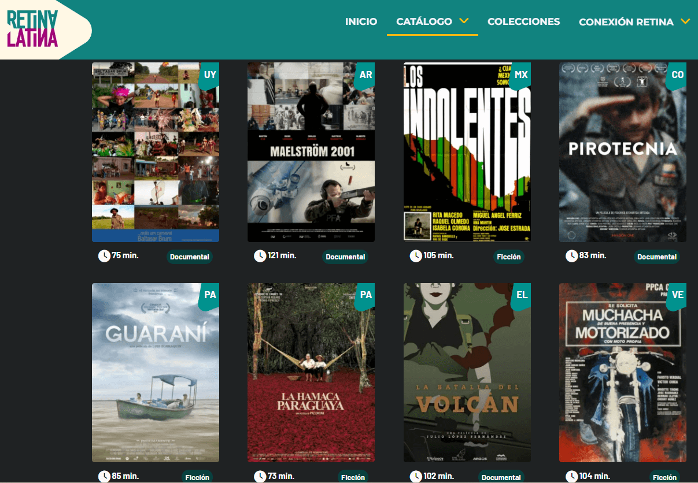This screenshot has height=483, width=698.
Task: Open La Batalla del Volcán poster
Action: click(x=467, y=373)
